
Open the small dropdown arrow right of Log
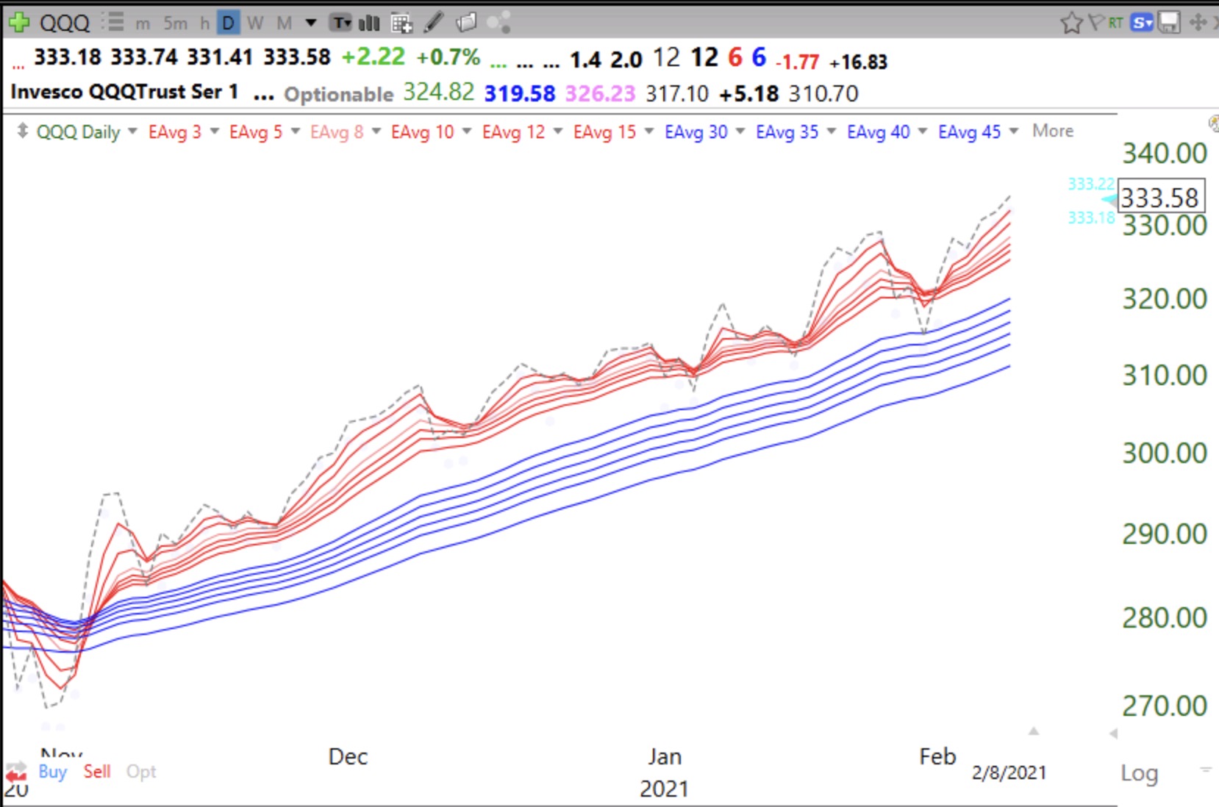1206,770
